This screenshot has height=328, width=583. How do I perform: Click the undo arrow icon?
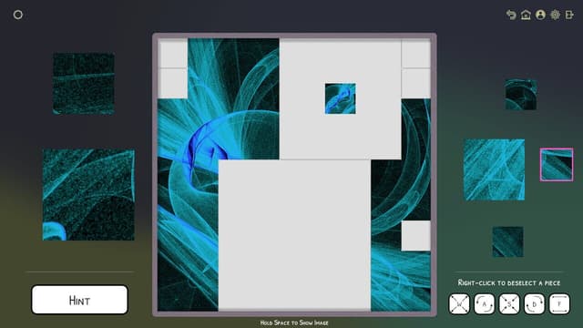pos(511,15)
